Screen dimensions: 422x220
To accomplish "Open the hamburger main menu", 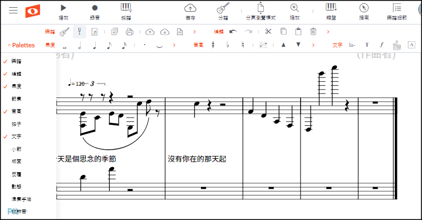I will point(13,10).
